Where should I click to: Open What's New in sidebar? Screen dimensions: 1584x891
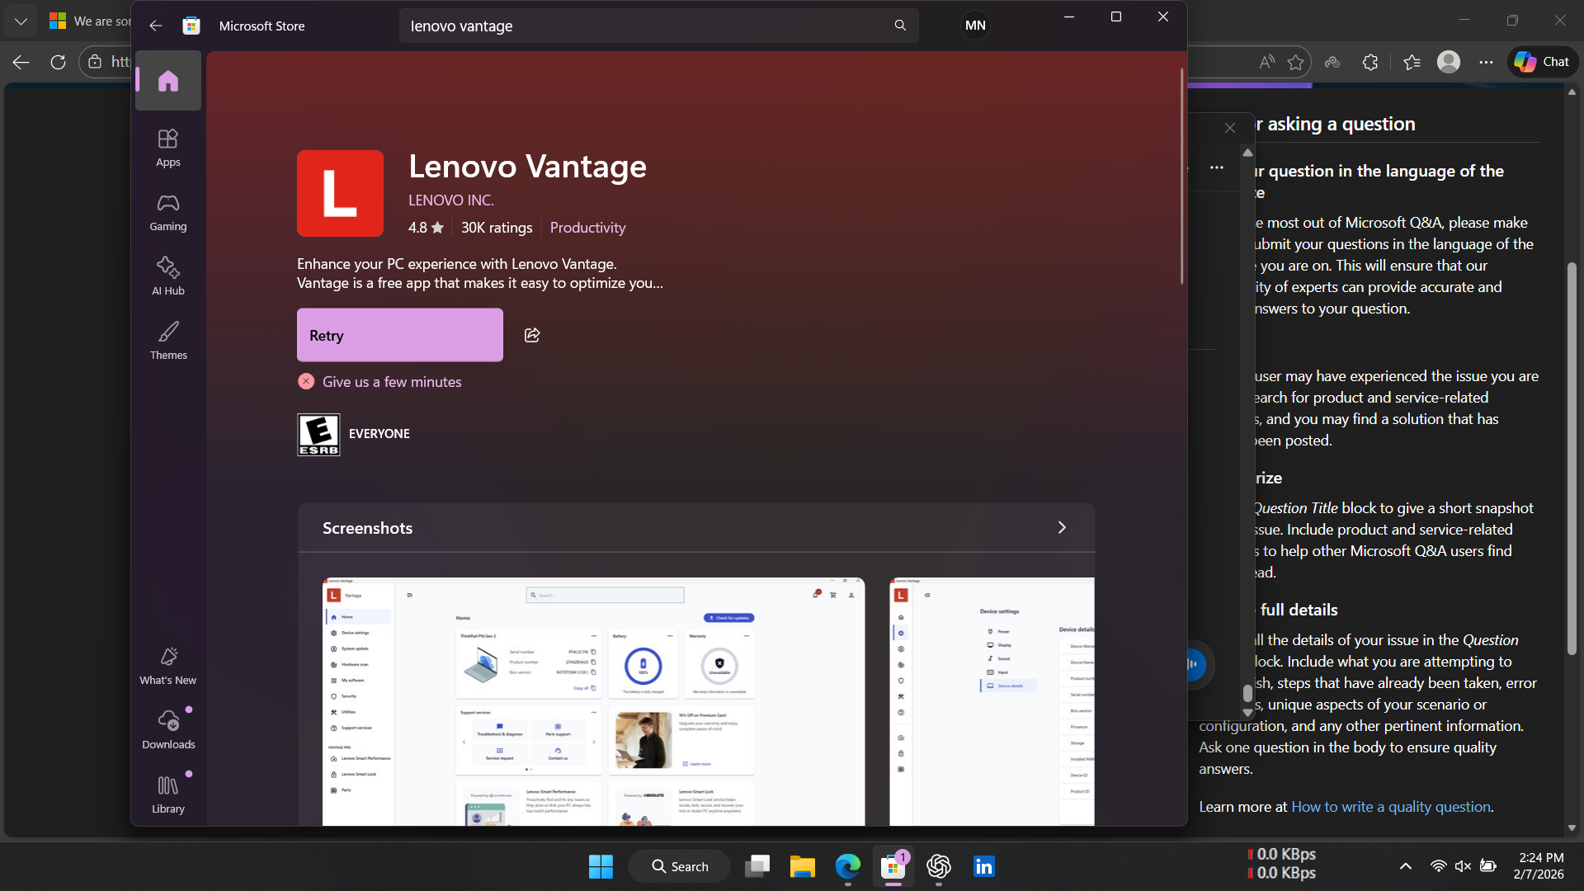click(x=168, y=666)
